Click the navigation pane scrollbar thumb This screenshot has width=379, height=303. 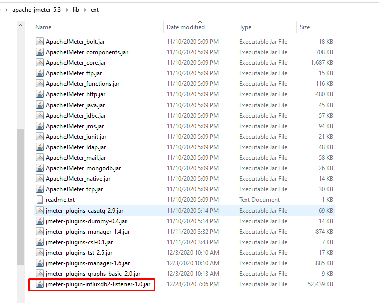tap(21, 197)
